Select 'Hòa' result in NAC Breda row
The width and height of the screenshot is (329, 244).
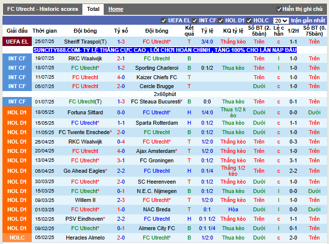pyautogui.click(x=233, y=209)
